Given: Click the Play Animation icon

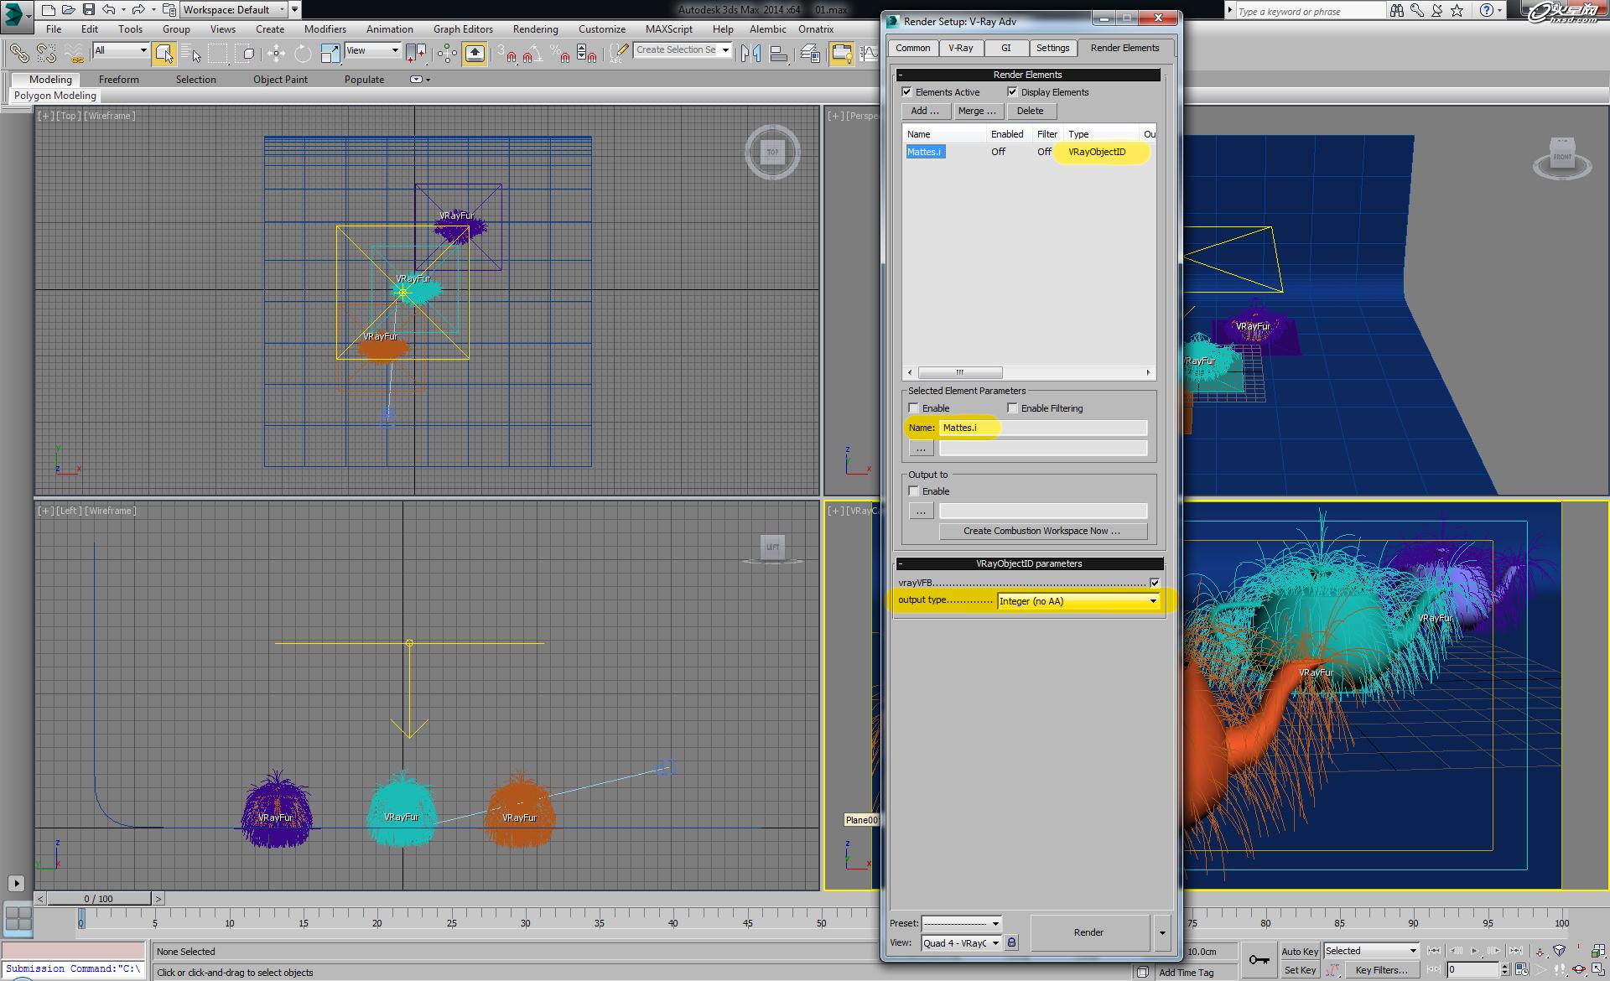Looking at the screenshot, I should [1475, 951].
